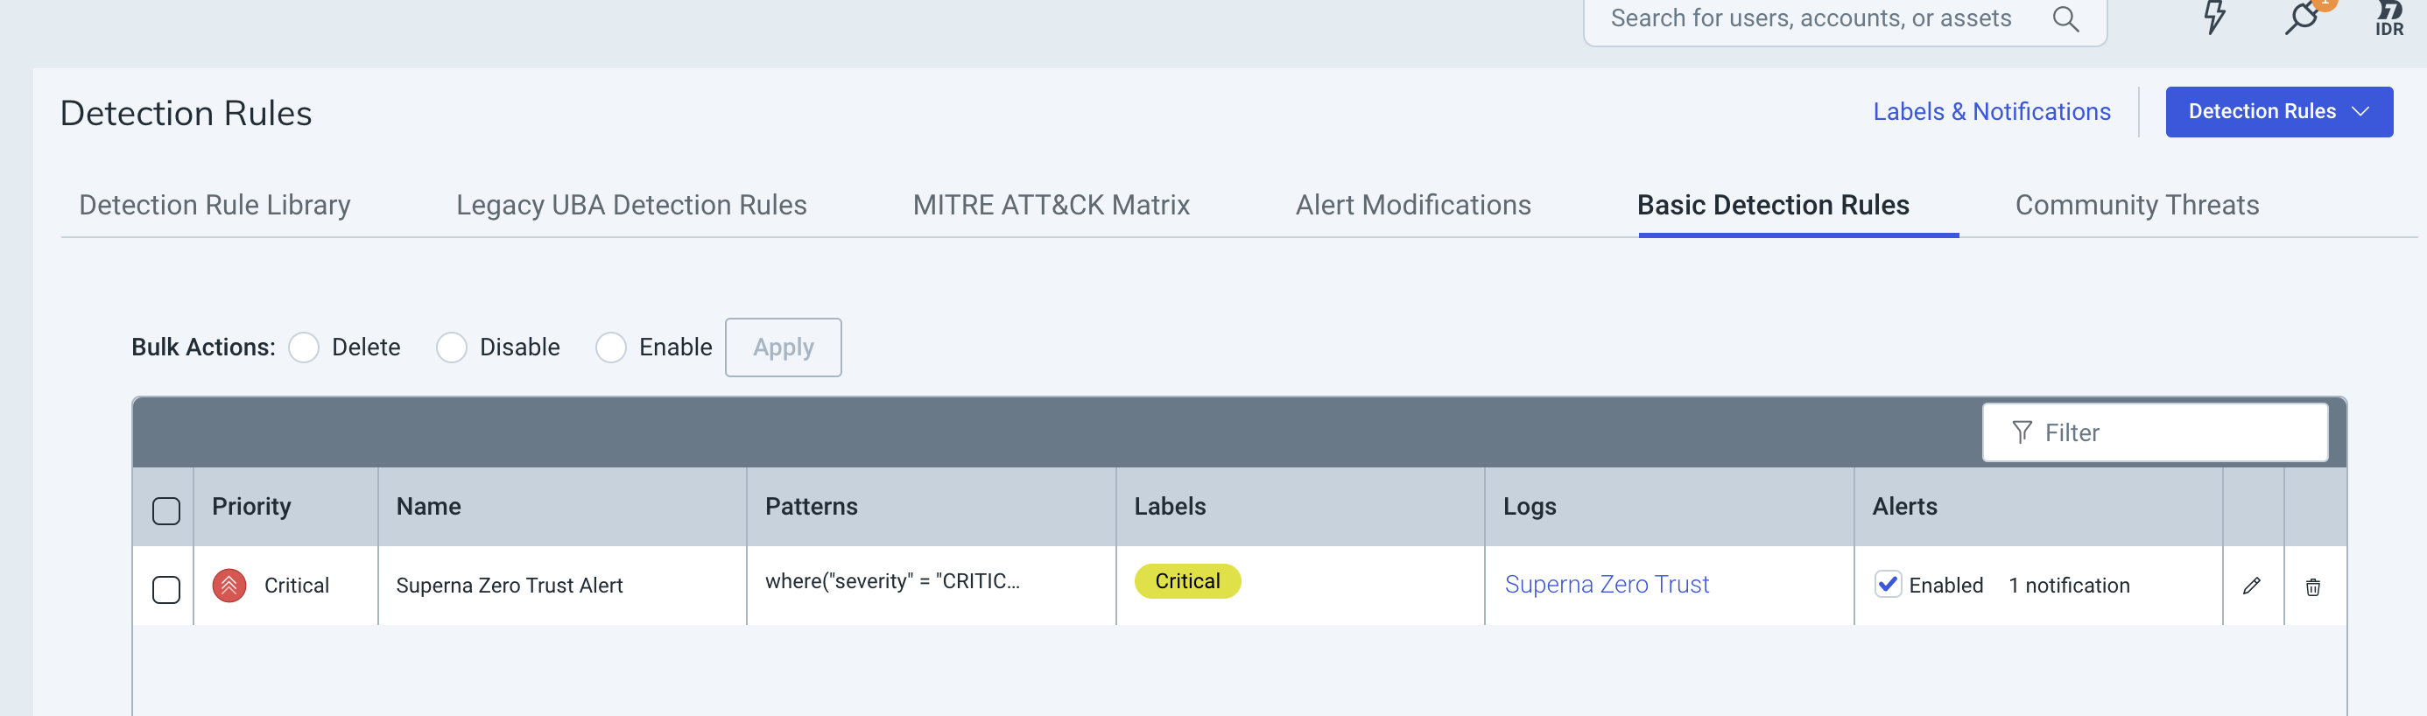This screenshot has height=716, width=2427.
Task: Follow the Superna Zero Trust logs link
Action: coord(1608,584)
